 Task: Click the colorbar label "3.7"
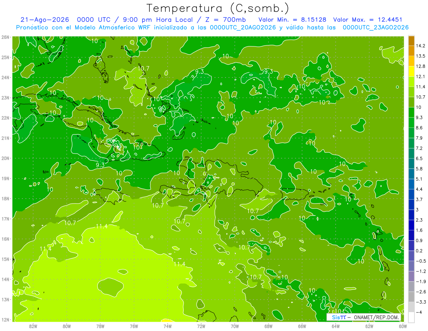coord(419,200)
